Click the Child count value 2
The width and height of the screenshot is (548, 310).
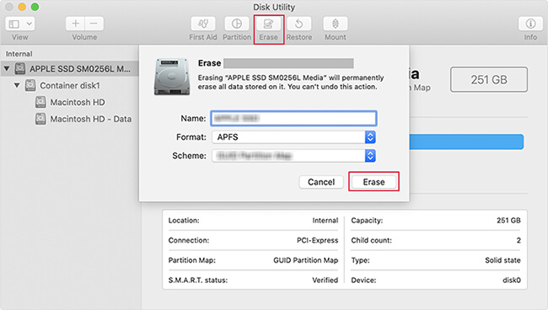(x=518, y=240)
